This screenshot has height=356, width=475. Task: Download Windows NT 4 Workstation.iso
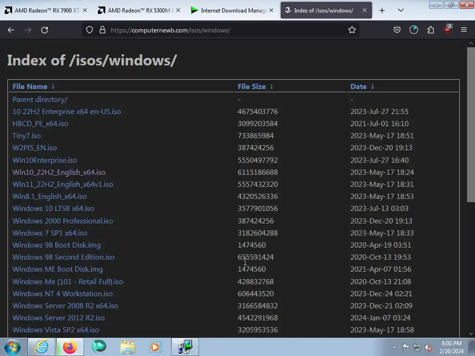point(63,293)
